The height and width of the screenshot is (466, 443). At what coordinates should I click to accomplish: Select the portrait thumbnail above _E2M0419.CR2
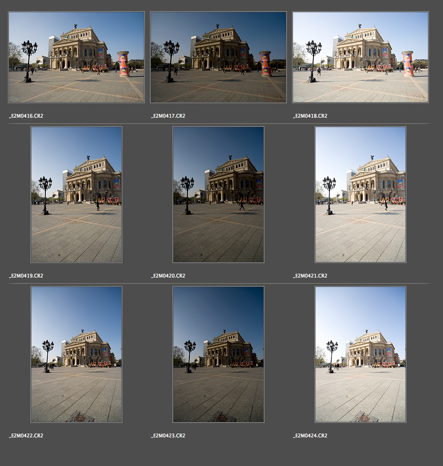click(76, 195)
